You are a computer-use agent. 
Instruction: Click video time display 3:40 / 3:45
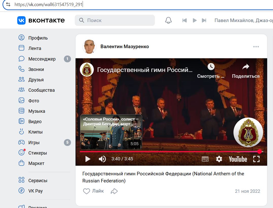(x=122, y=159)
